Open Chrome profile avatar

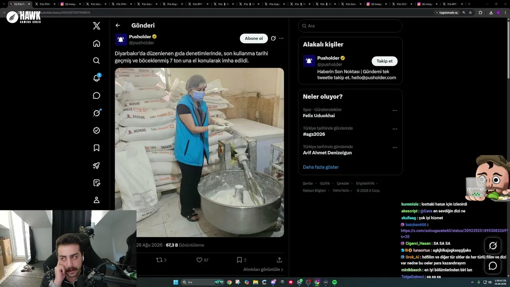coord(498,12)
